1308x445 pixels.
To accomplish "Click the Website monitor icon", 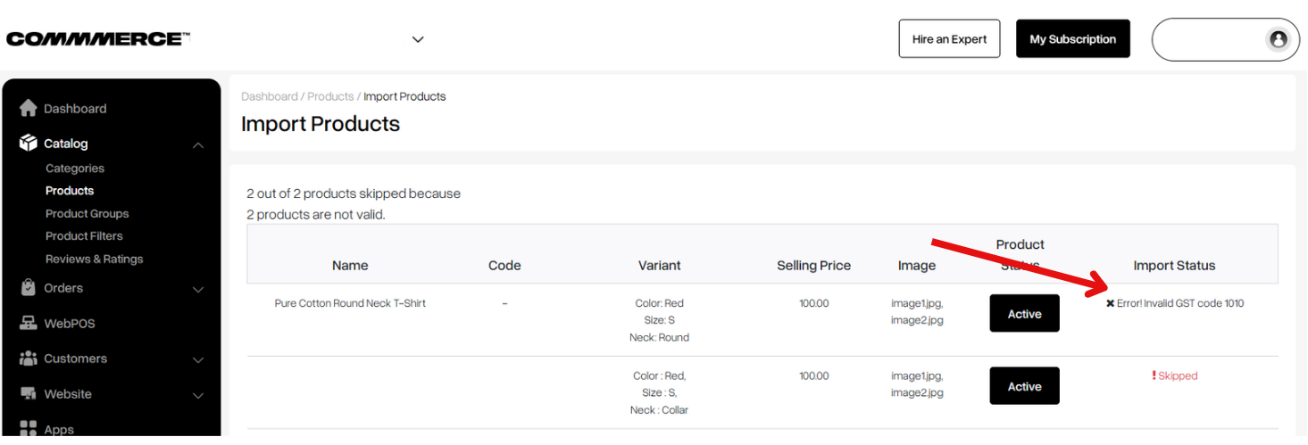I will click(28, 393).
